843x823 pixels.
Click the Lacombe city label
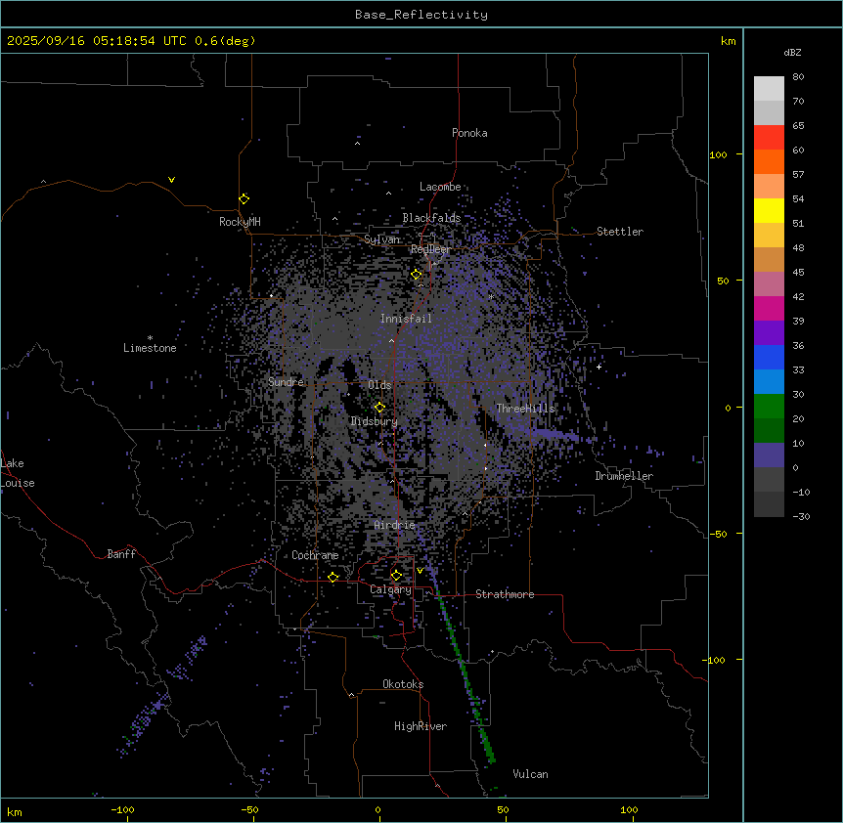pyautogui.click(x=440, y=187)
